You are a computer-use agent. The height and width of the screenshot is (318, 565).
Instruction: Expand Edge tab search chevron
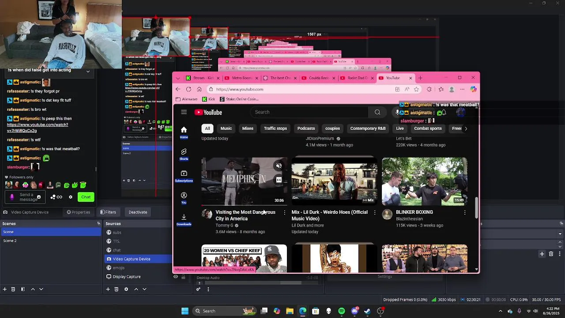tap(178, 78)
